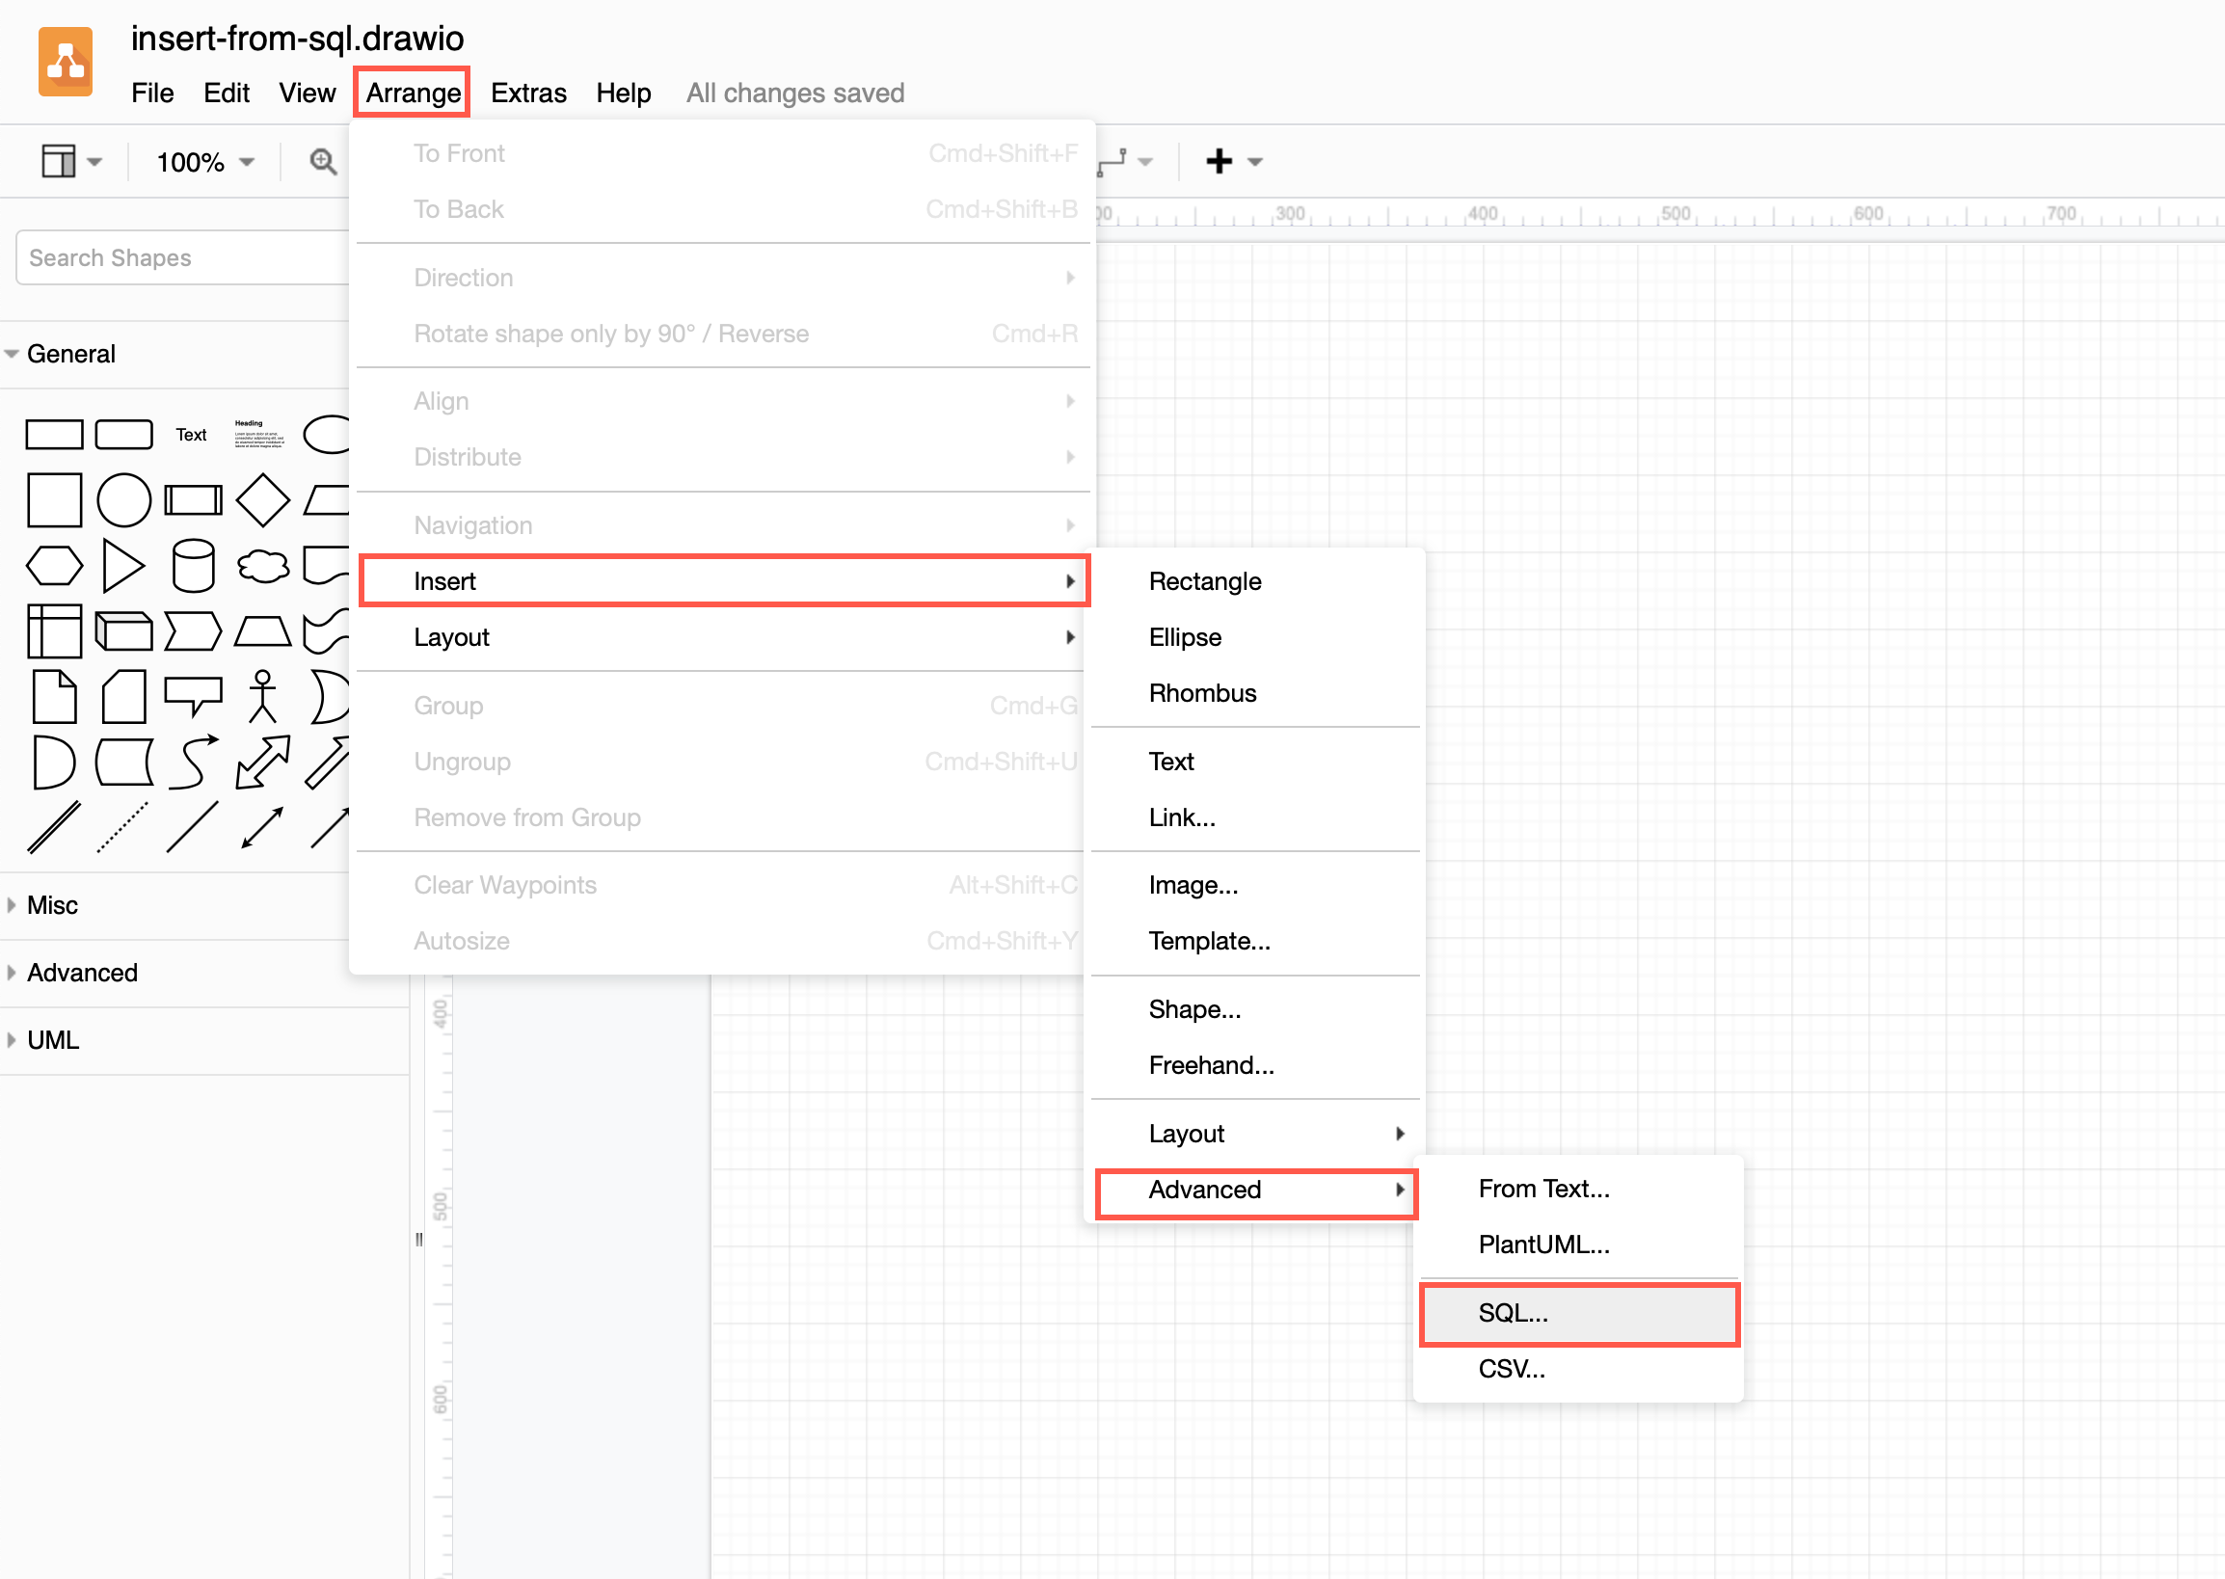This screenshot has height=1579, width=2225.
Task: Select the Cloud shape from the shapes panel
Action: (262, 567)
